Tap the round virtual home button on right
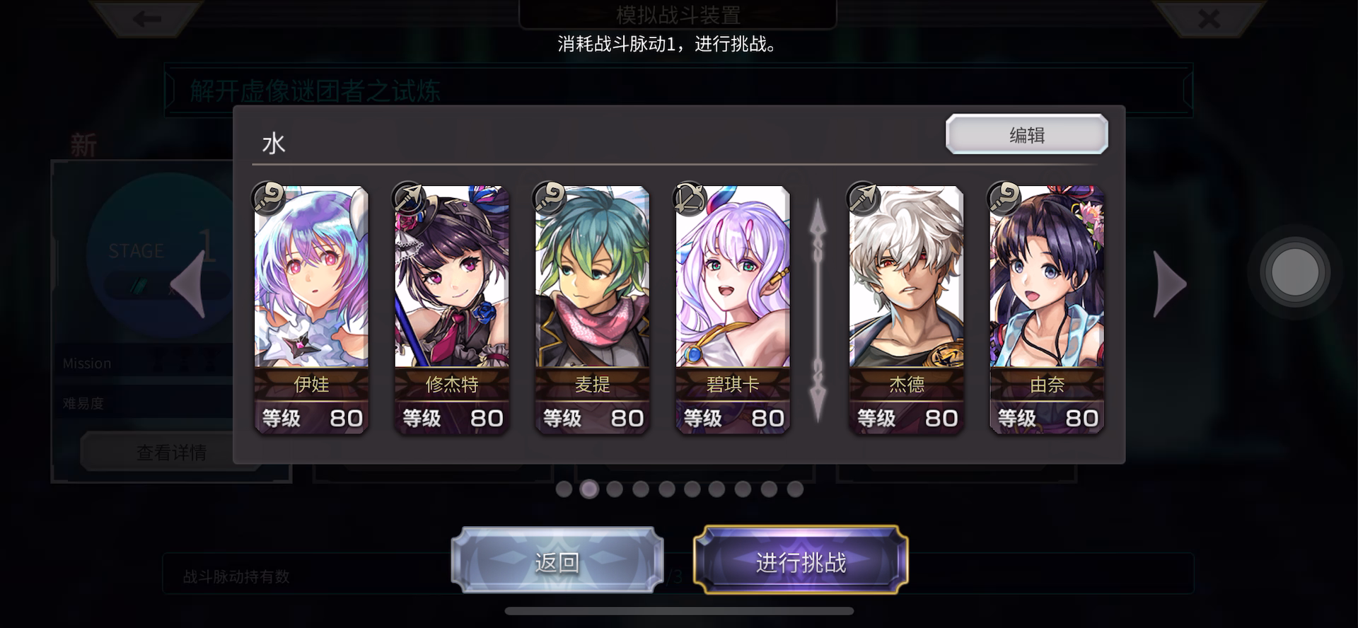Viewport: 1358px width, 628px height. point(1294,272)
